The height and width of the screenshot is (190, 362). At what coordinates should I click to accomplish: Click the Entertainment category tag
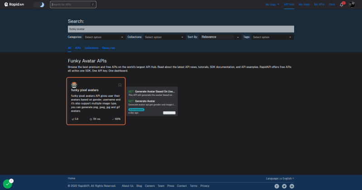(136, 109)
